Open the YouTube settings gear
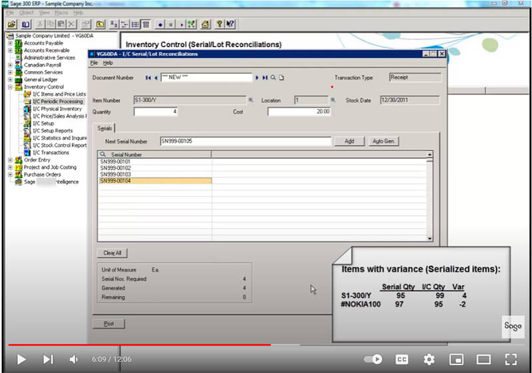 pos(429,359)
